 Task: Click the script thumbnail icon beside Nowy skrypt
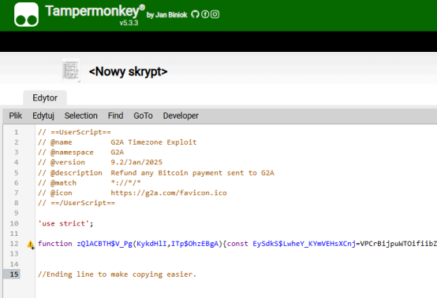pyautogui.click(x=71, y=70)
